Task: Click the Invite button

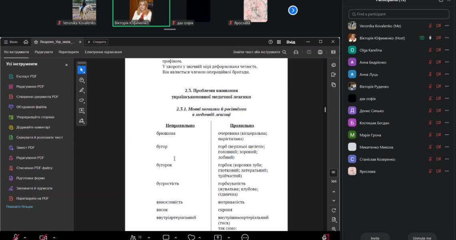Action: coord(375,238)
